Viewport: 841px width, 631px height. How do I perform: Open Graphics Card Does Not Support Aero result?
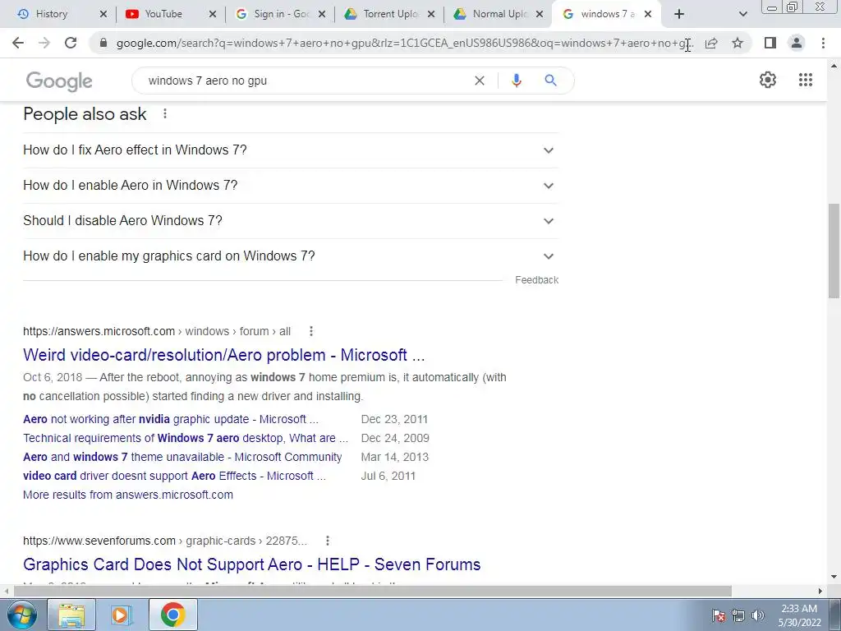pos(251,564)
